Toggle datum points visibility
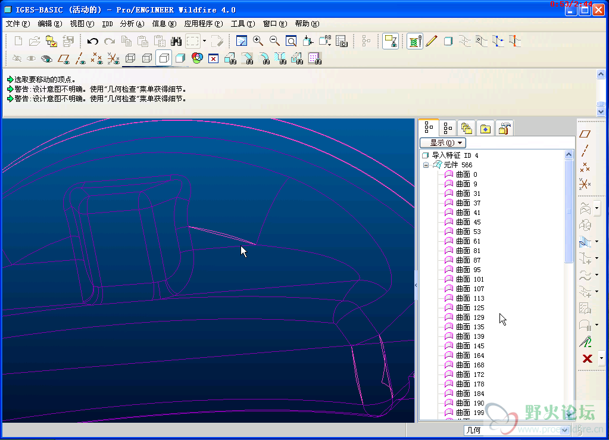609x440 pixels. coord(96,58)
